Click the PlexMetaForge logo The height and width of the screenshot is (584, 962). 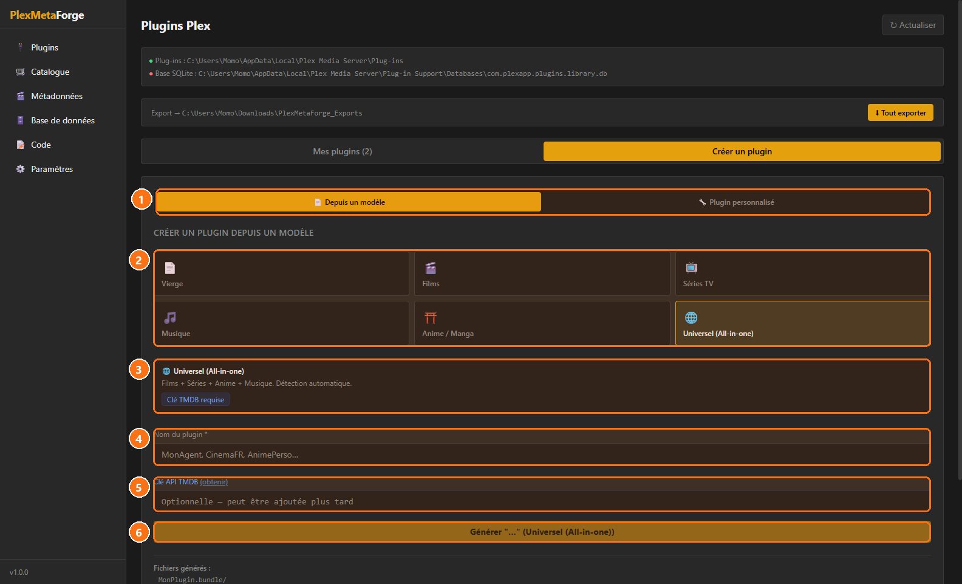coord(47,15)
